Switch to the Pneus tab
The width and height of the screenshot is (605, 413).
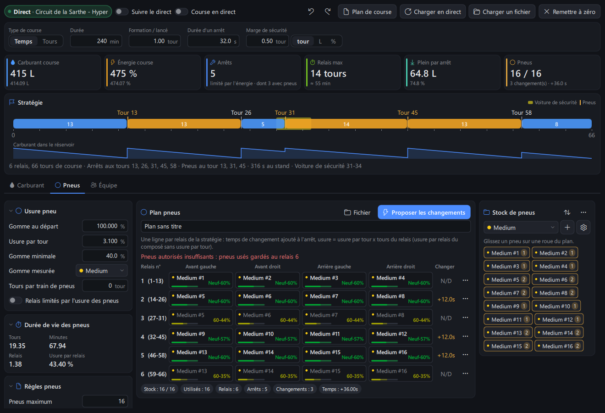point(67,185)
